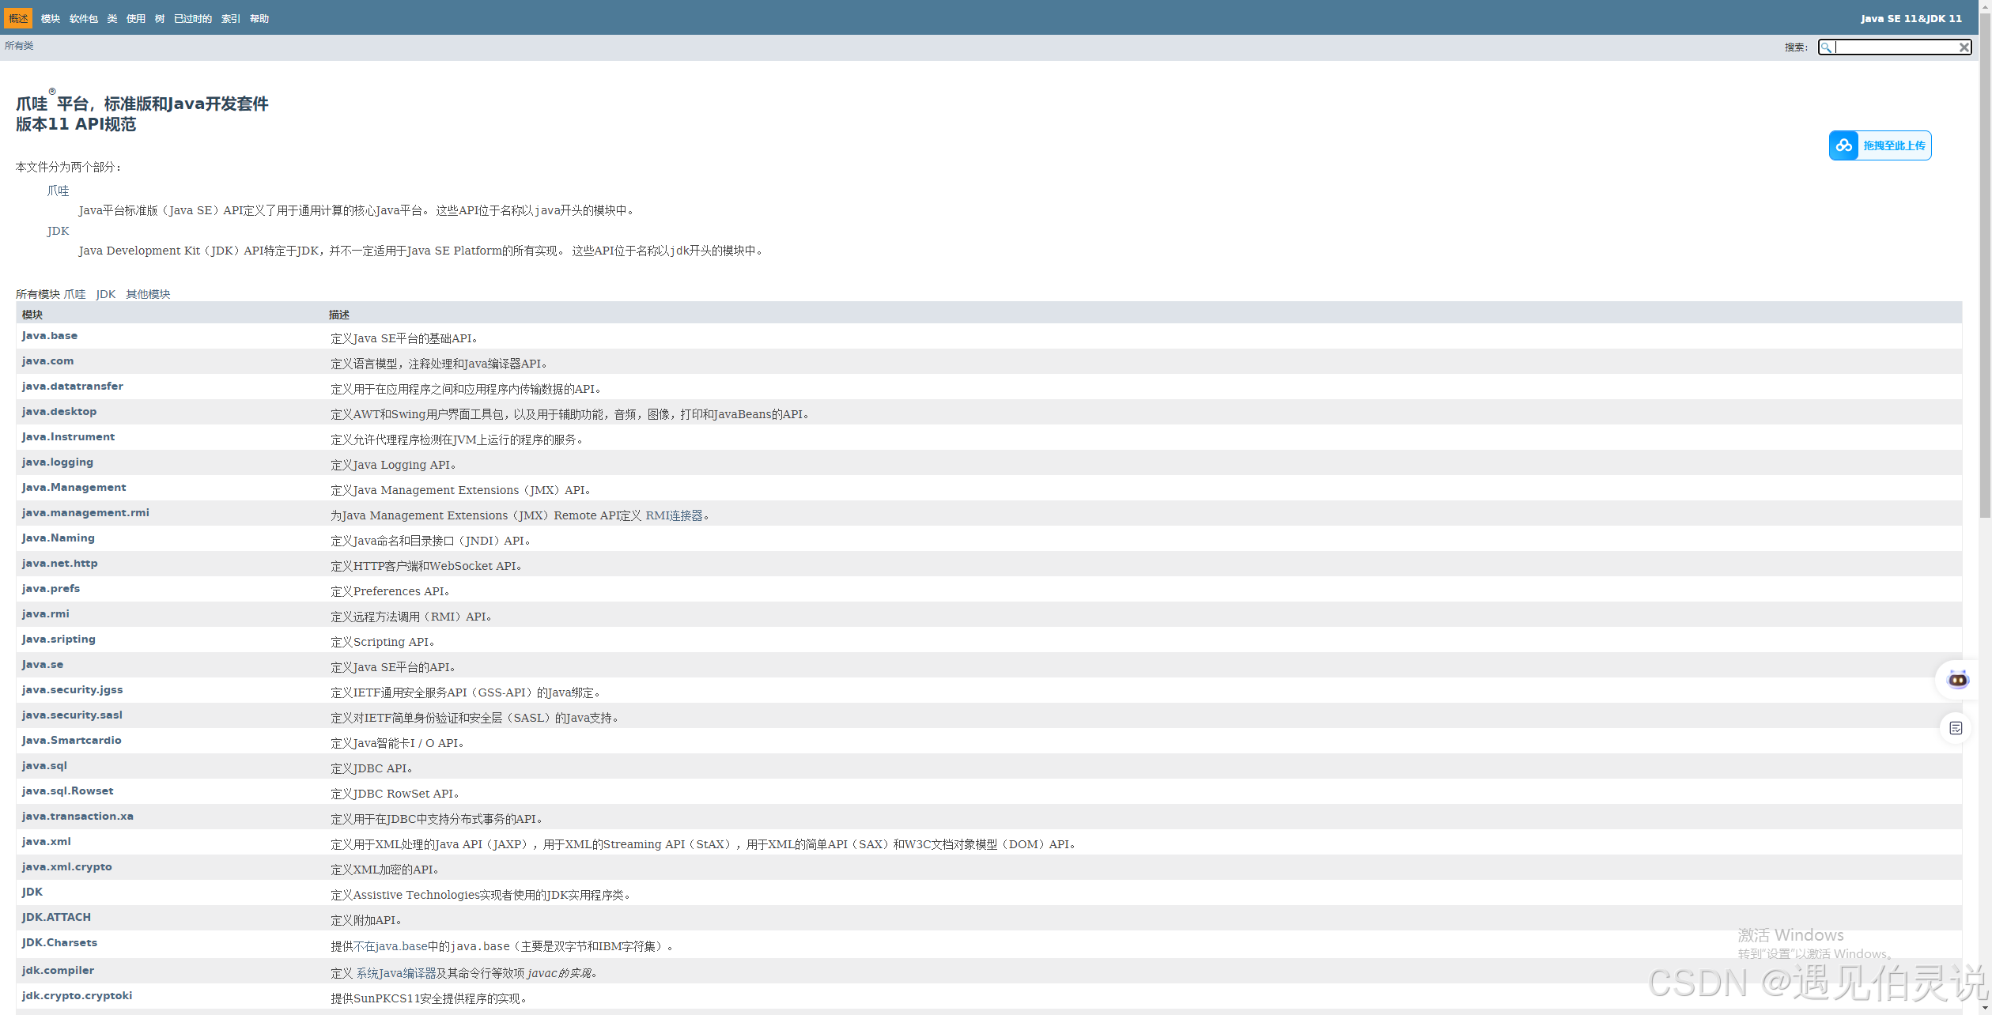The image size is (1992, 1015).
Task: Open the java.desktop module link
Action: pos(59,412)
